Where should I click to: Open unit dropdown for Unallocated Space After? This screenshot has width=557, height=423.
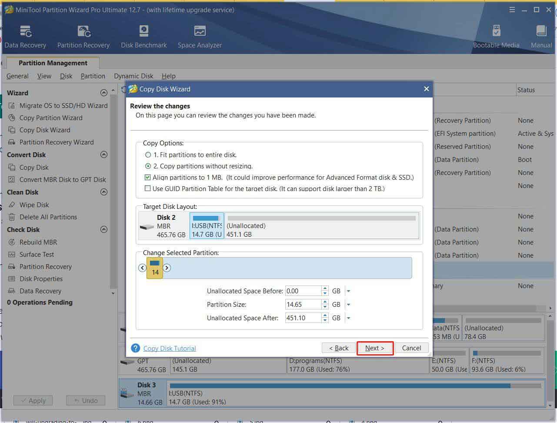coord(348,318)
